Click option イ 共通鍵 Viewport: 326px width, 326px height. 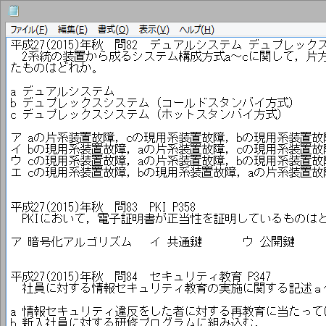click(176, 242)
